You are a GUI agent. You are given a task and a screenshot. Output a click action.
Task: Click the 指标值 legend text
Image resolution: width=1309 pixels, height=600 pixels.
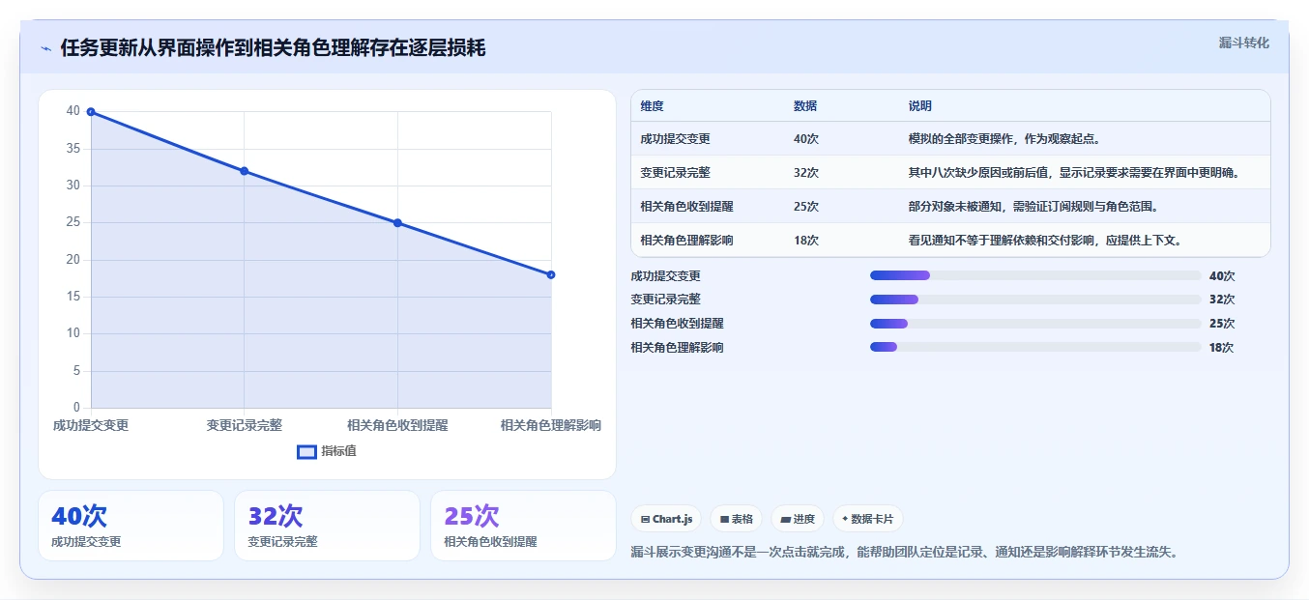coord(339,451)
